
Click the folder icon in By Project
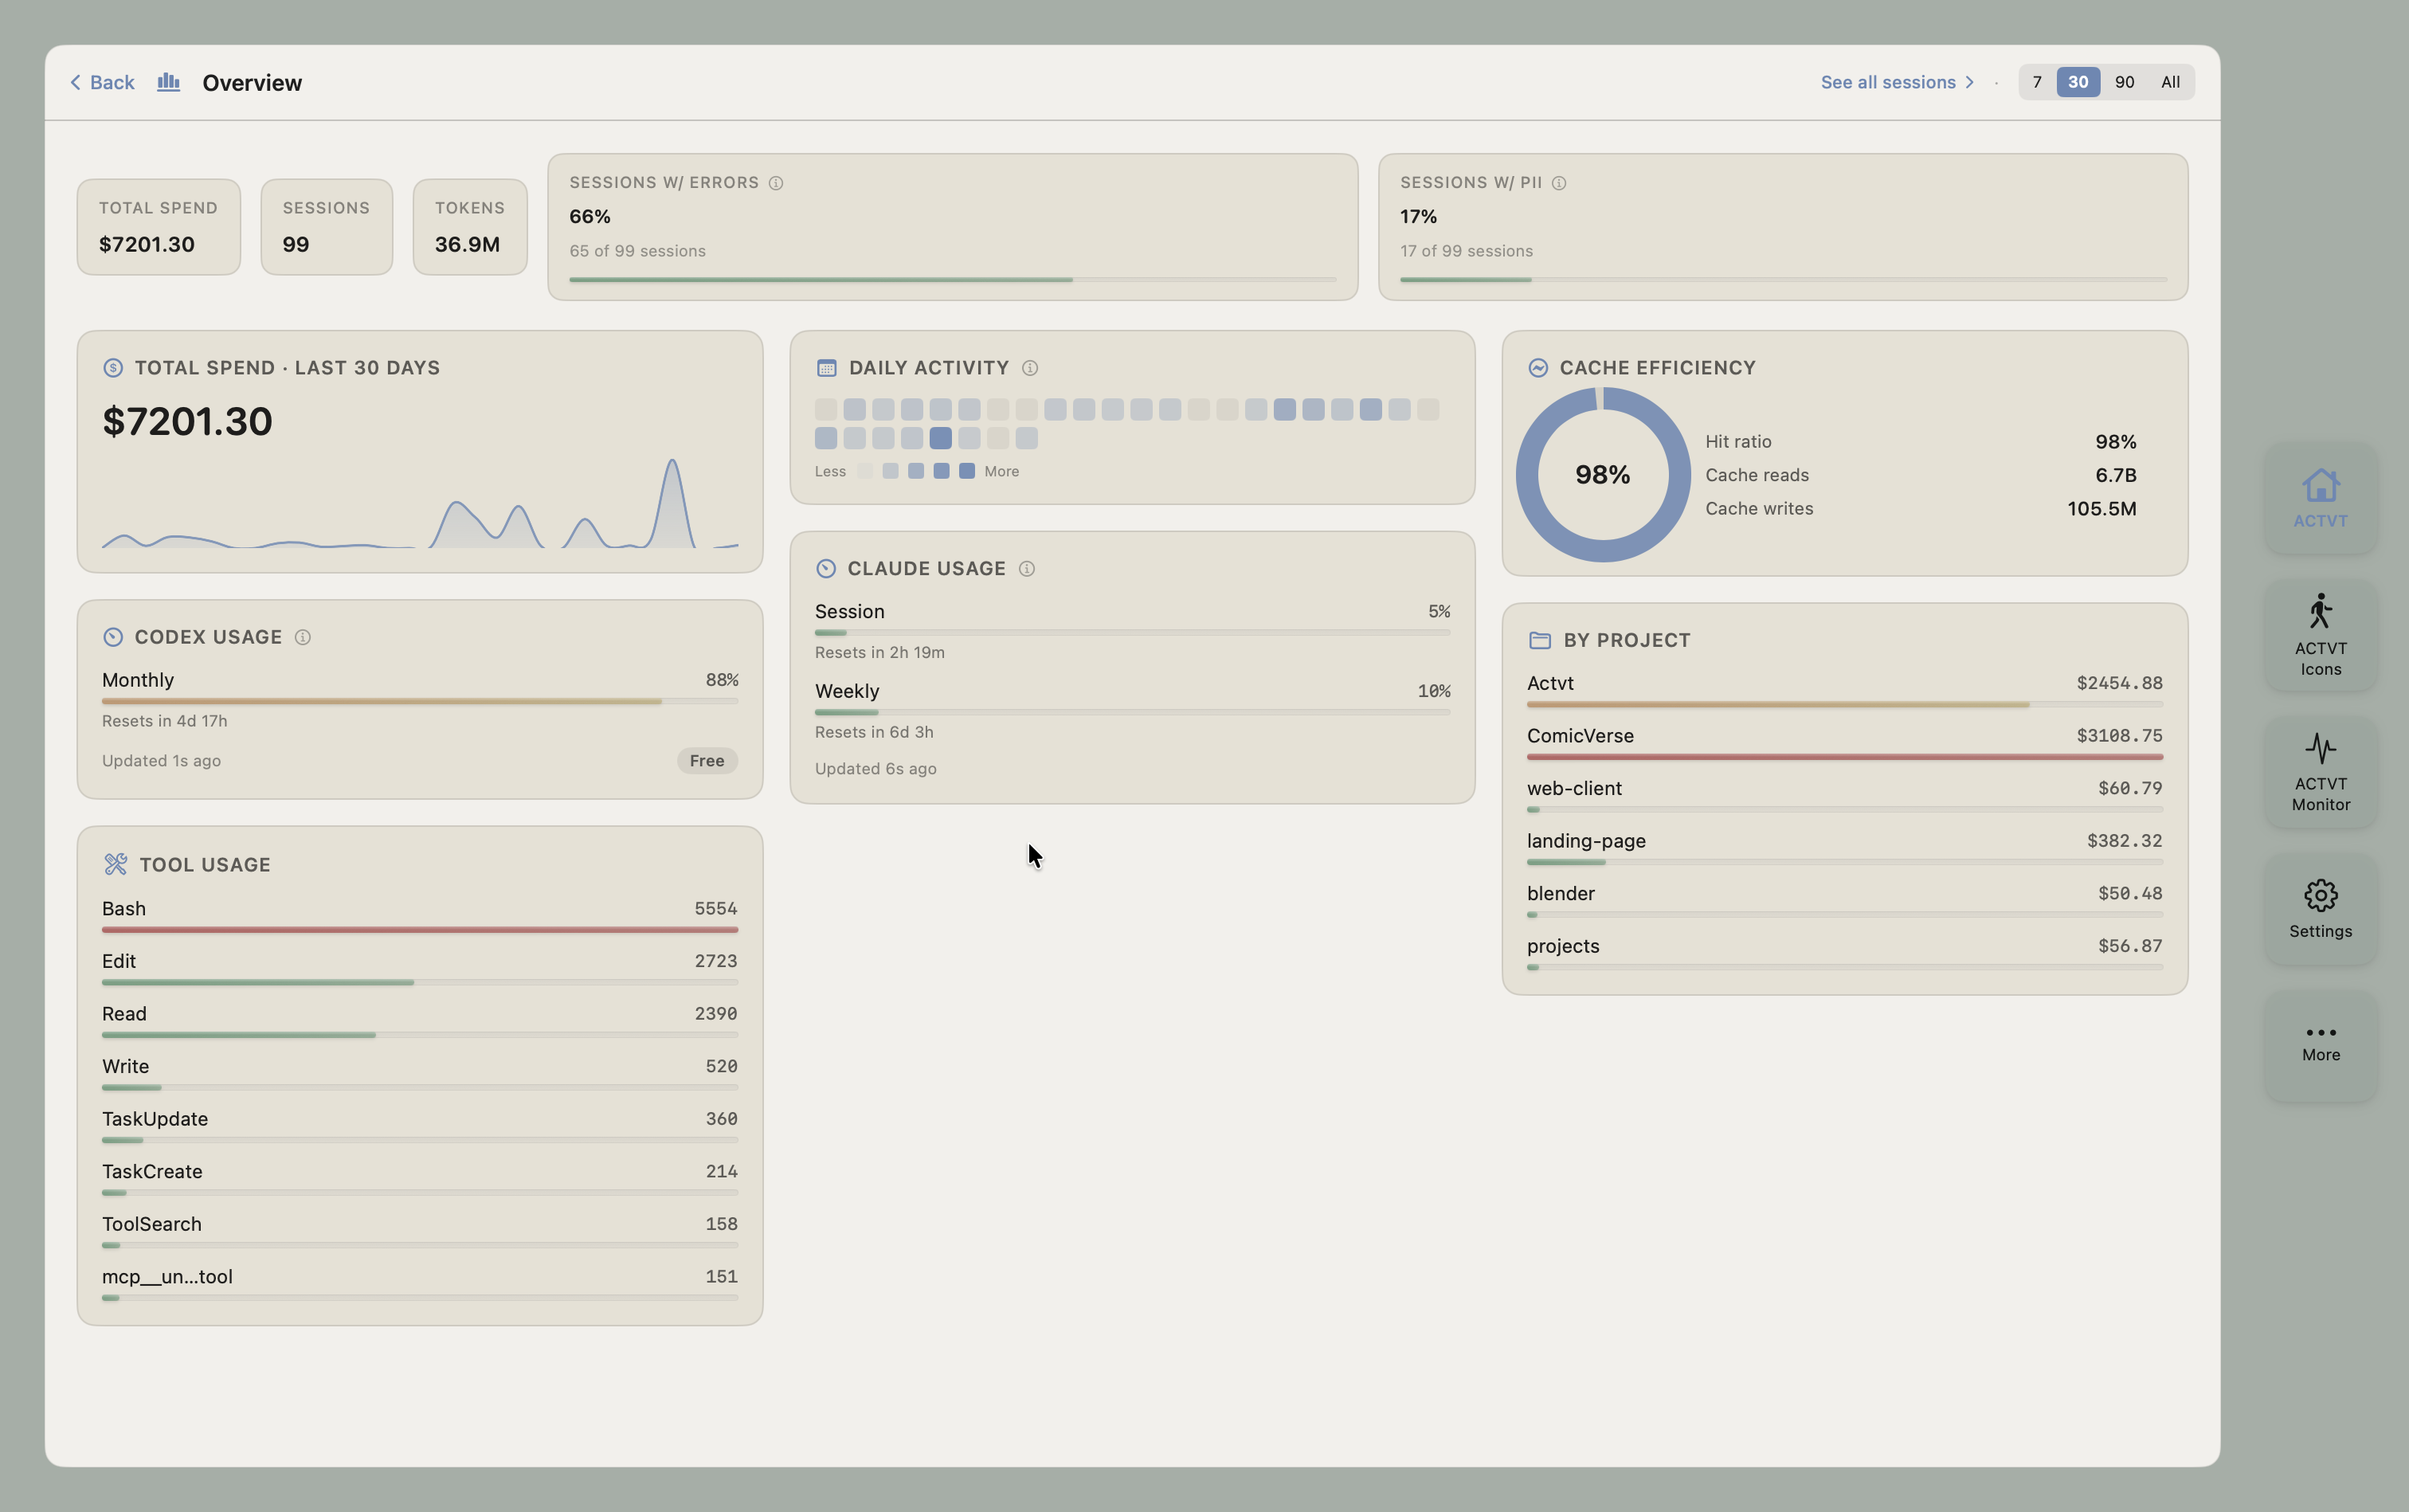click(1539, 640)
